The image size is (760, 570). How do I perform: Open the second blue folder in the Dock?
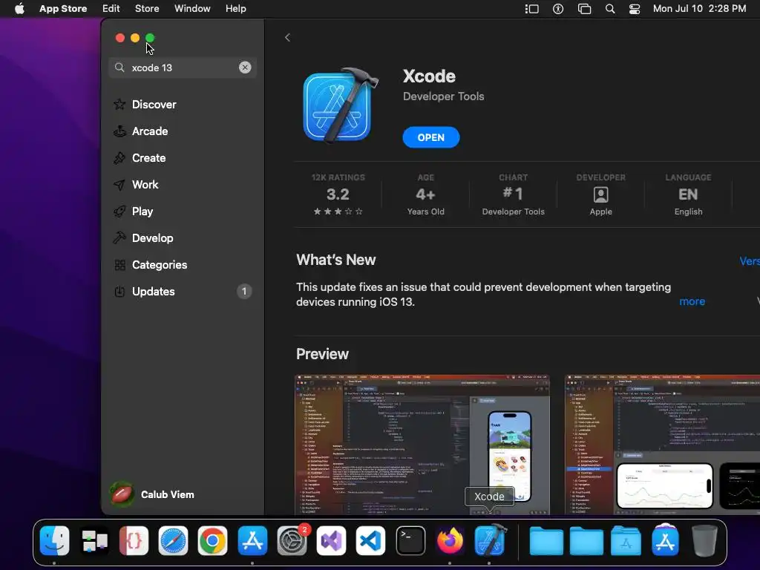(x=586, y=541)
